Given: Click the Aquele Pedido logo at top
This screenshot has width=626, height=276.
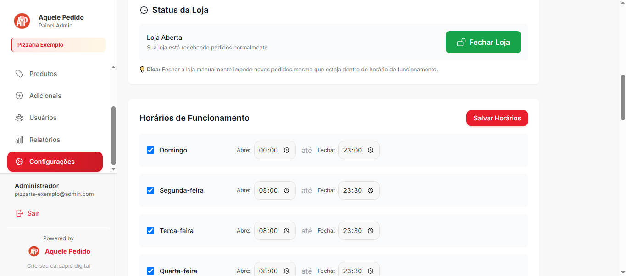Looking at the screenshot, I should pyautogui.click(x=22, y=21).
